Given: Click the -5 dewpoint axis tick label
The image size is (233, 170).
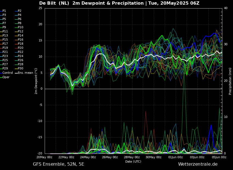Looking at the screenshot, I should pyautogui.click(x=41, y=105).
